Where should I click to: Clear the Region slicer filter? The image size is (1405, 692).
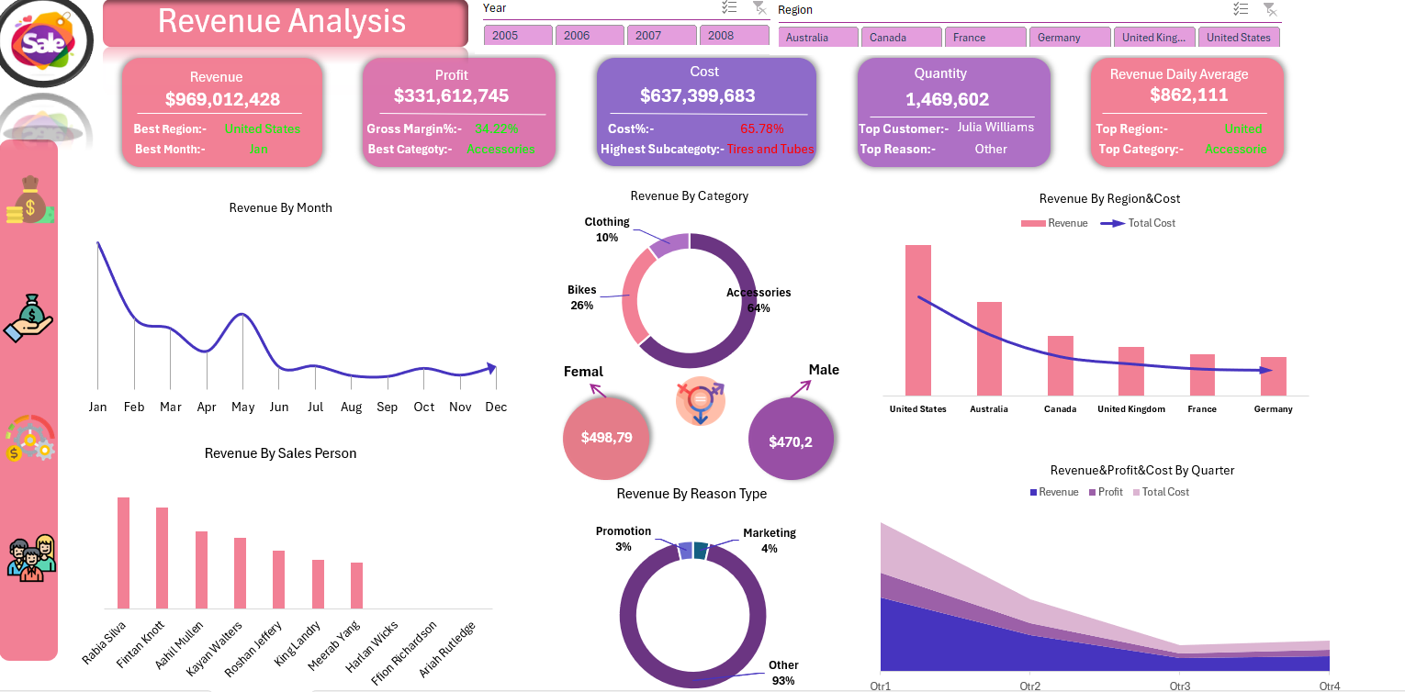(x=1269, y=9)
